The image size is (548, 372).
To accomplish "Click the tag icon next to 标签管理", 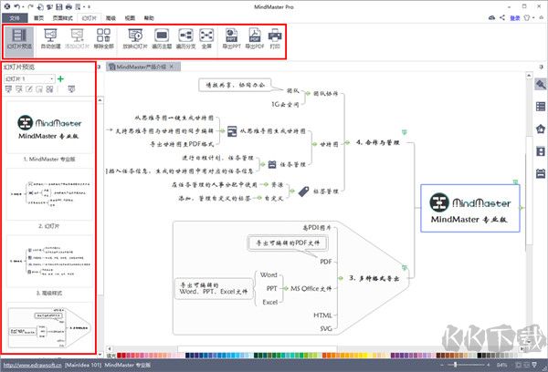I will [304, 191].
